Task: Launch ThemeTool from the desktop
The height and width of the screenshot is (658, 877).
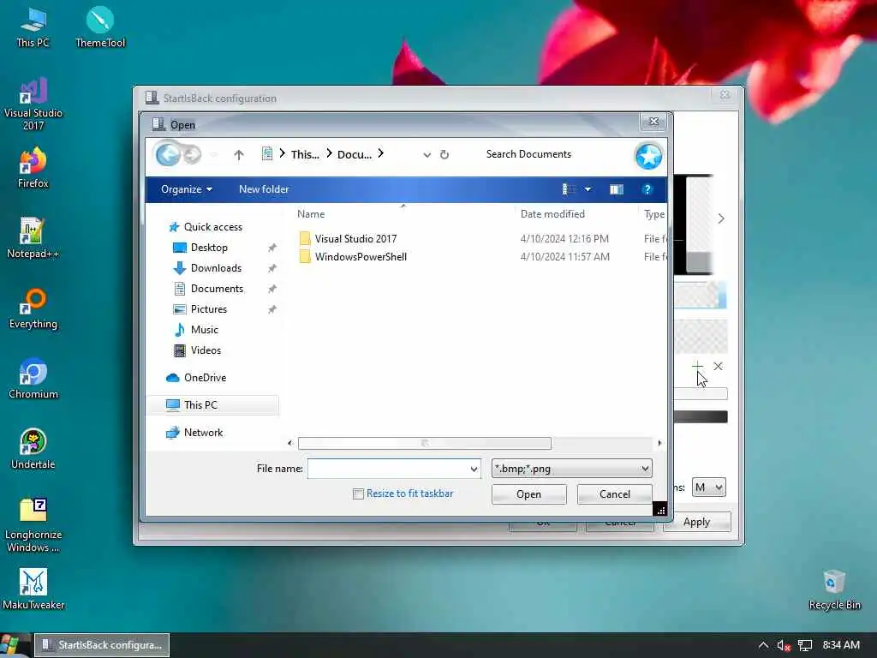Action: [x=100, y=27]
